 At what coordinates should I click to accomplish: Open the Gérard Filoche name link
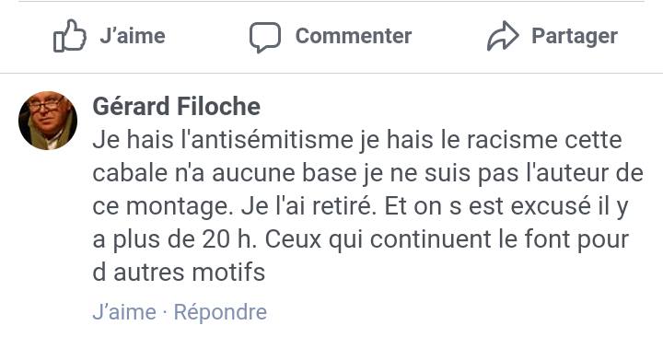[176, 106]
